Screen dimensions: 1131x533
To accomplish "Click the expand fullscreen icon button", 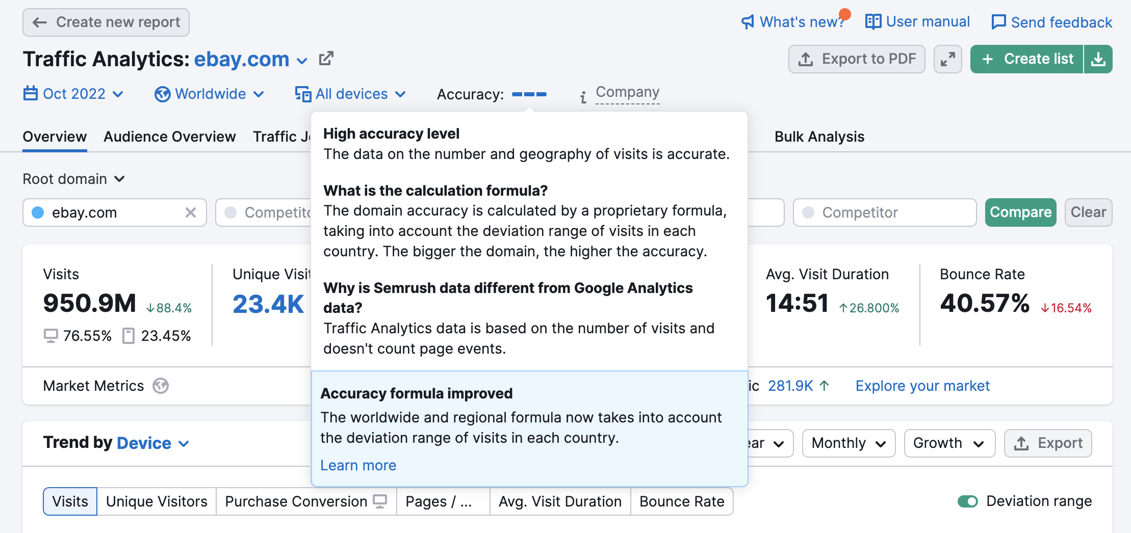I will [x=947, y=59].
